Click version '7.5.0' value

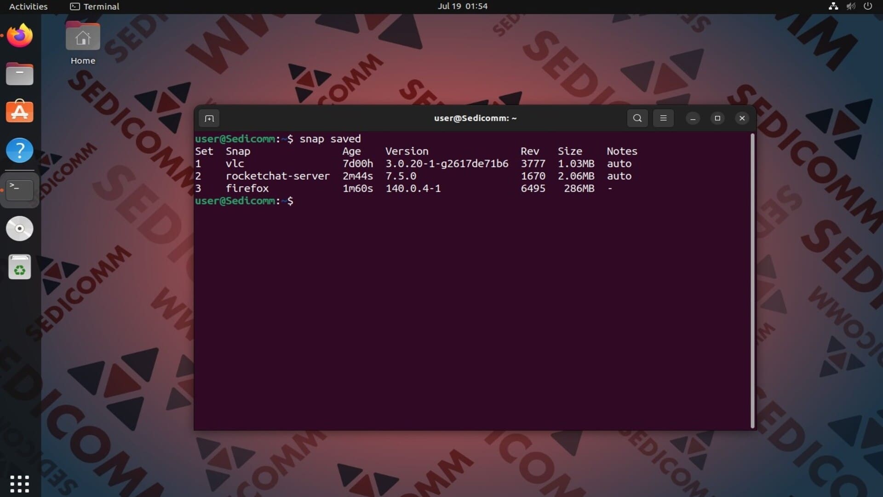401,176
